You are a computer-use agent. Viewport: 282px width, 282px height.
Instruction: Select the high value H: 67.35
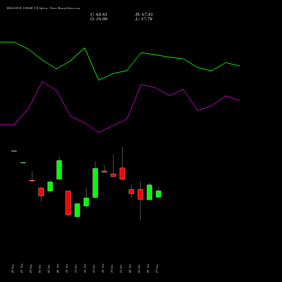[144, 15]
